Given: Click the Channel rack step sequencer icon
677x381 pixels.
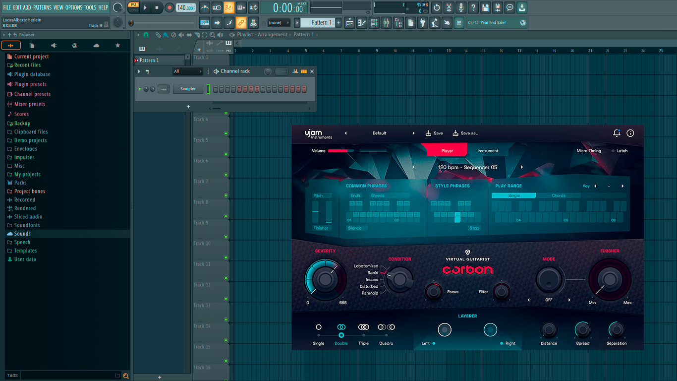Looking at the screenshot, I should 304,71.
